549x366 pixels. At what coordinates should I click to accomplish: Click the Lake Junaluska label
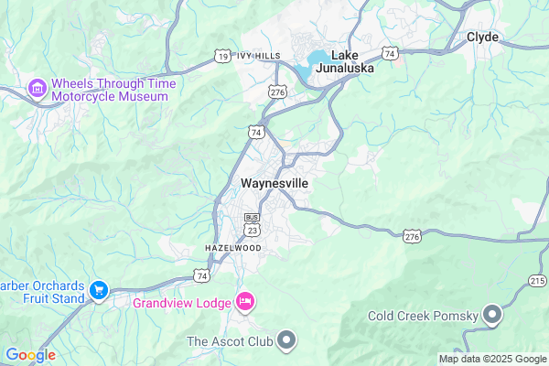(x=345, y=61)
